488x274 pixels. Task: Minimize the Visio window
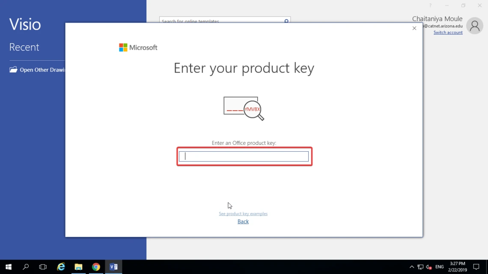(x=447, y=5)
